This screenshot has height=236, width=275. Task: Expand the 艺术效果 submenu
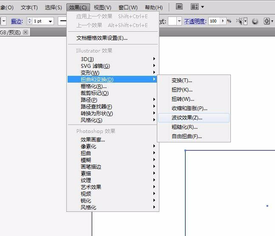113,187
